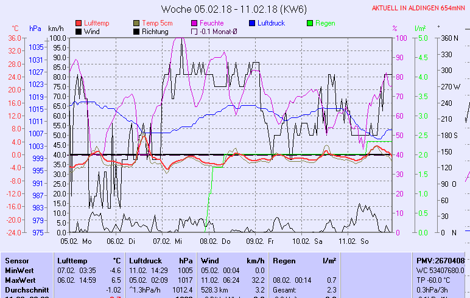Click the red Lufttemp legend swatch
The width and height of the screenshot is (470, 298).
coord(79,23)
